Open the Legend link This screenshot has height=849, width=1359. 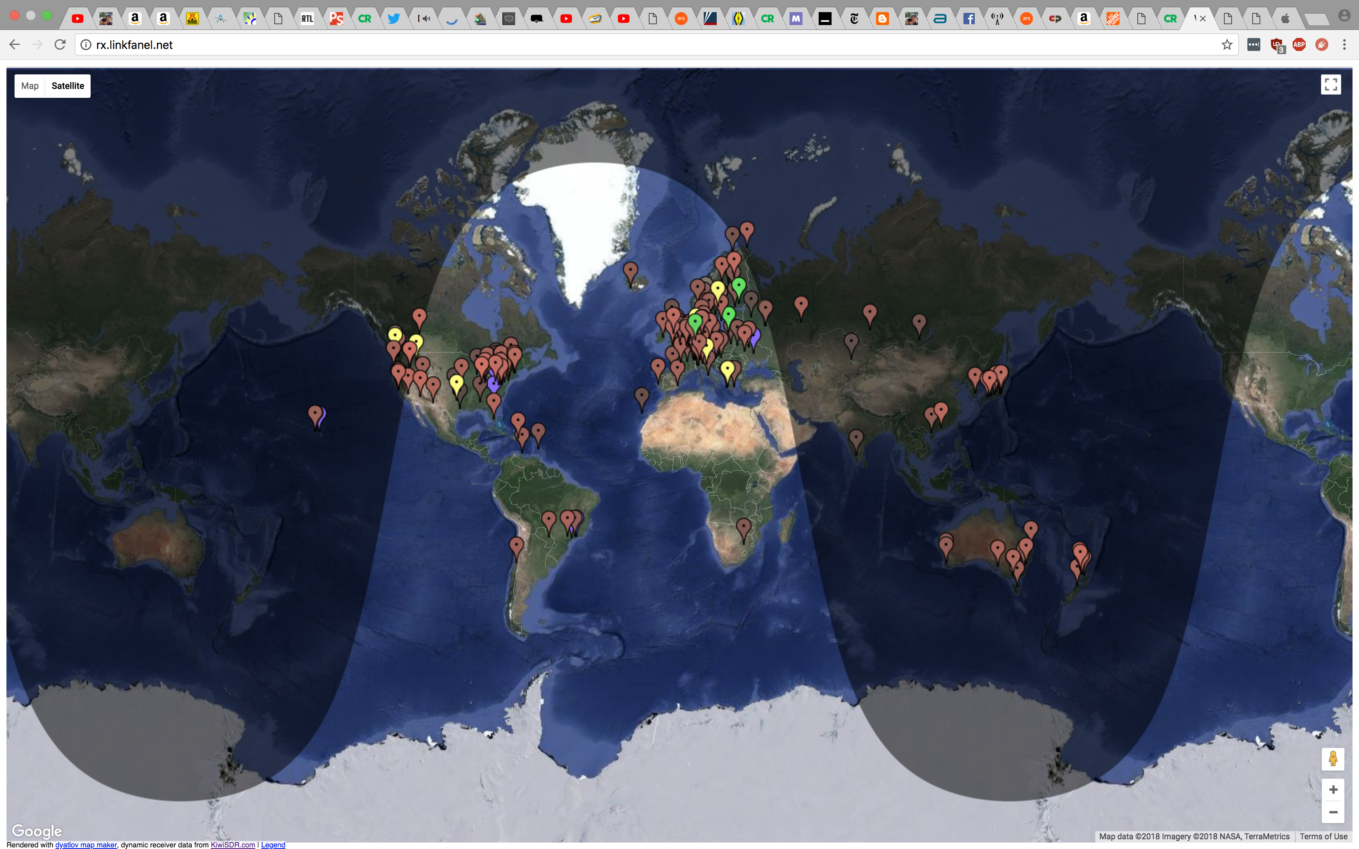tap(273, 845)
